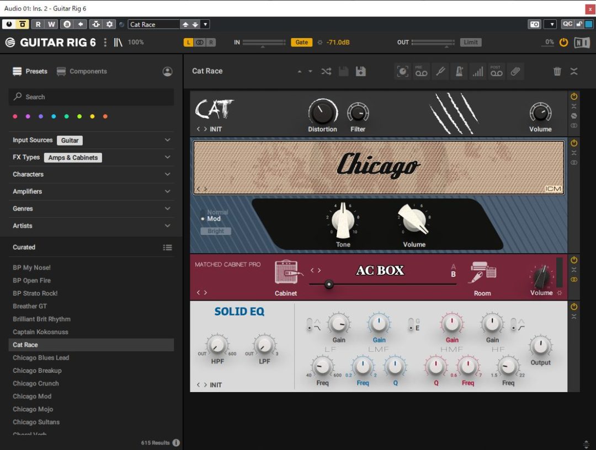
Task: Click the 100% zoom level
Action: coord(136,42)
